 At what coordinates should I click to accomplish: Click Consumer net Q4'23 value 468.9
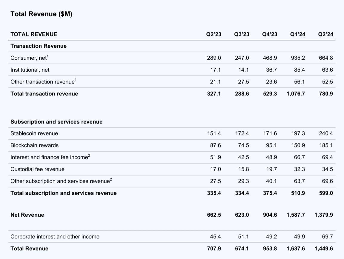(x=270, y=58)
